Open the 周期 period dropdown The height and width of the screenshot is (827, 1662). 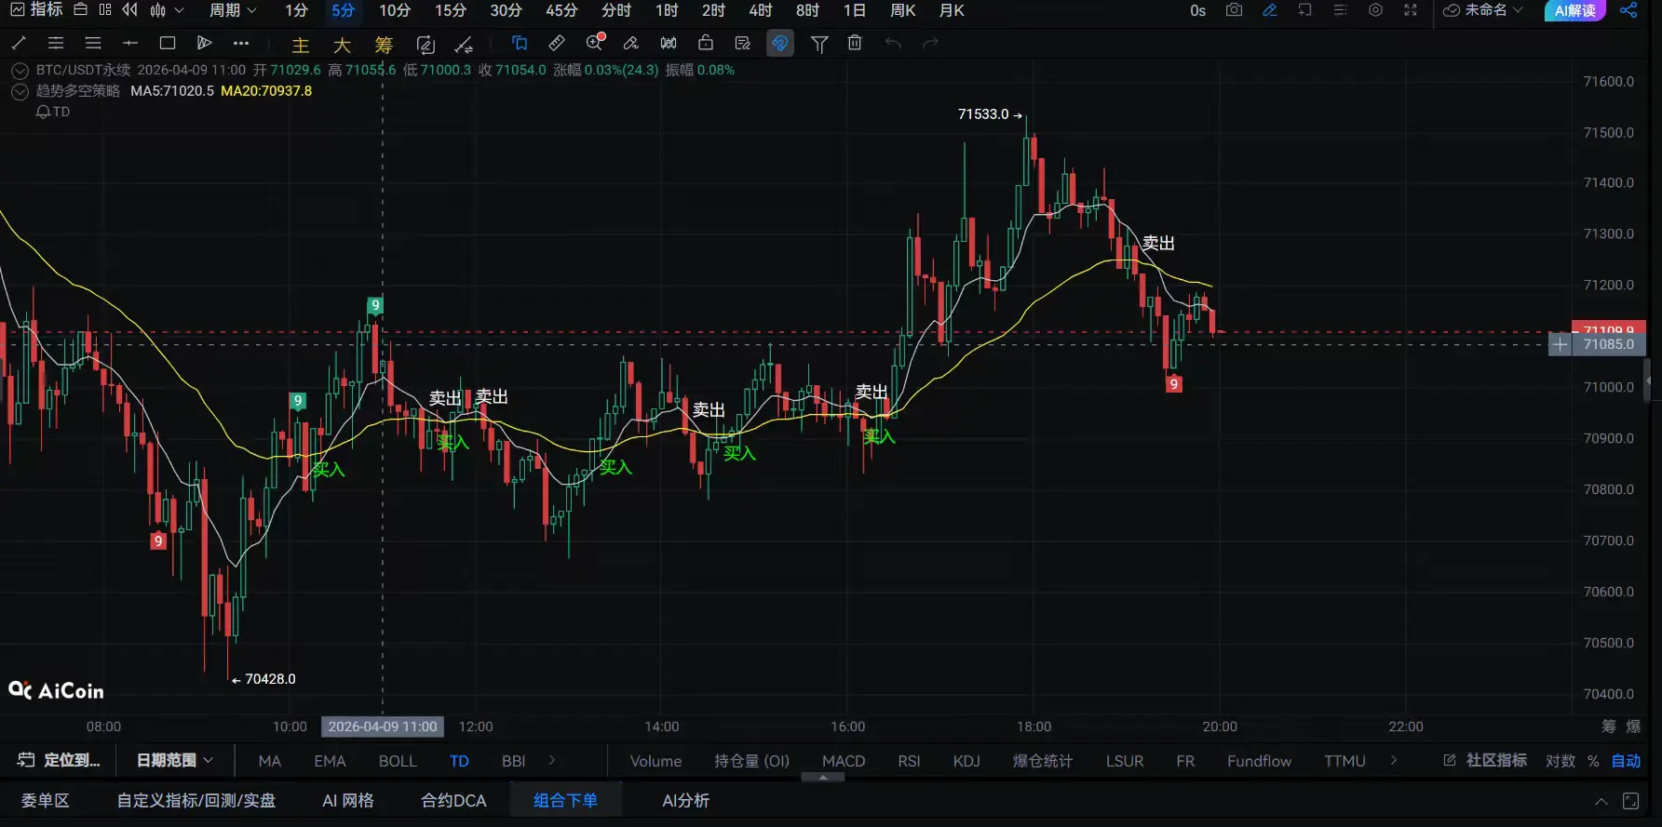click(233, 10)
